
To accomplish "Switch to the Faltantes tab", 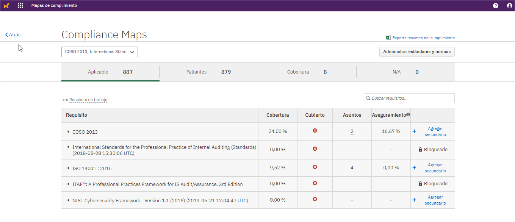I will [209, 72].
